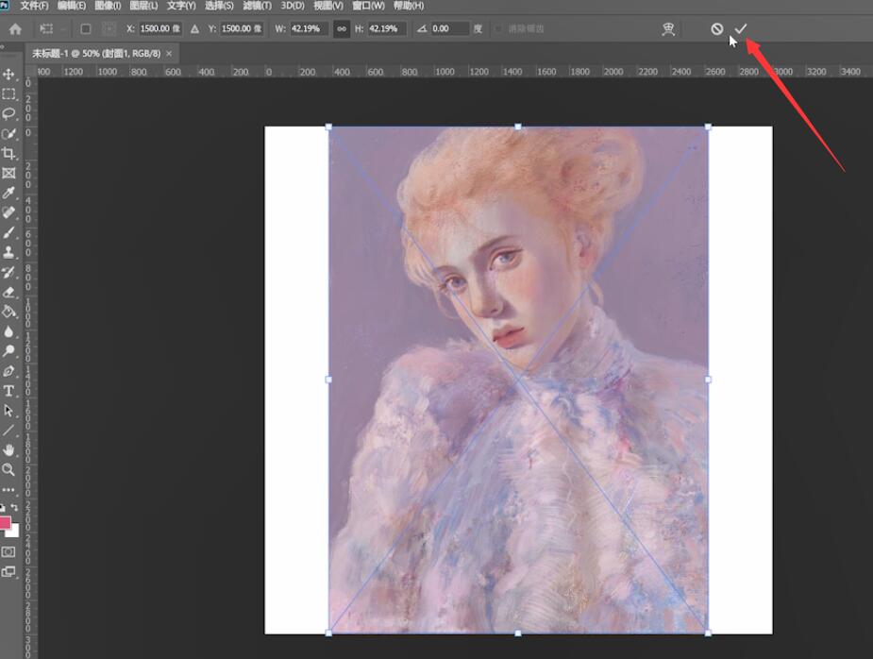Select the Healing Brush tool
Image resolution: width=873 pixels, height=659 pixels.
pos(8,212)
